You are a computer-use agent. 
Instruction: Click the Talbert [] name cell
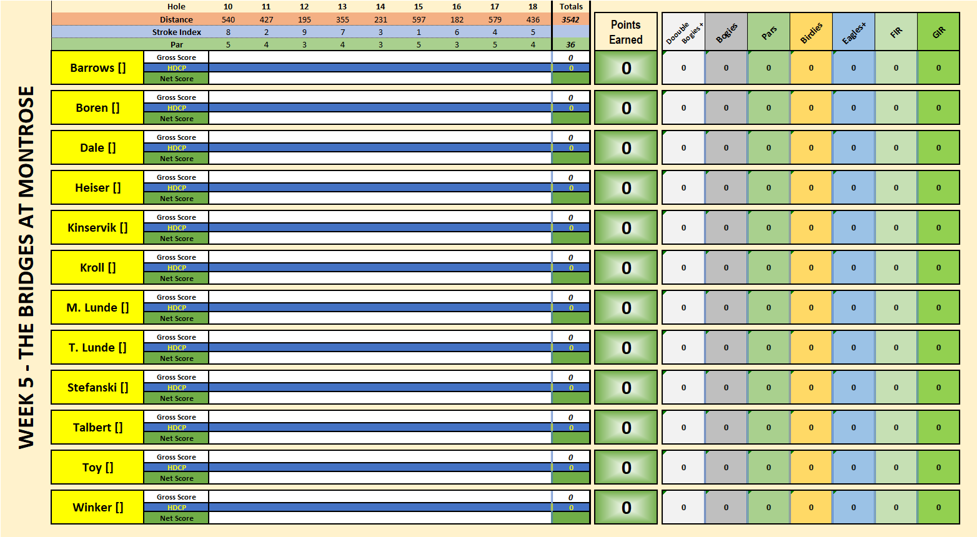coord(97,427)
